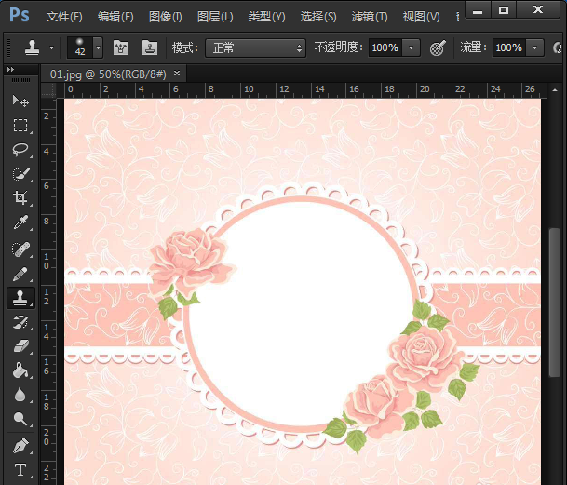
Task: Pick the Lasso tool
Action: [20, 149]
